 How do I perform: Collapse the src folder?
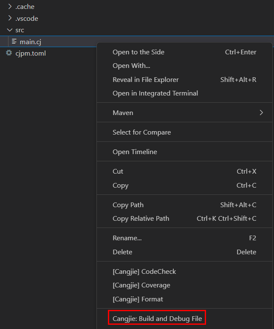pos(10,30)
